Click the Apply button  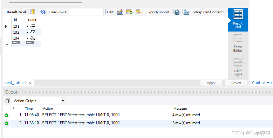211,83
